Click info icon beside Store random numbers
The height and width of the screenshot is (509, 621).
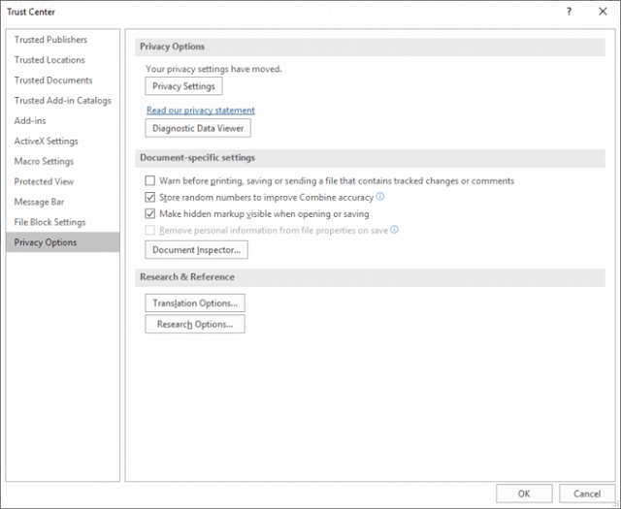[379, 196]
